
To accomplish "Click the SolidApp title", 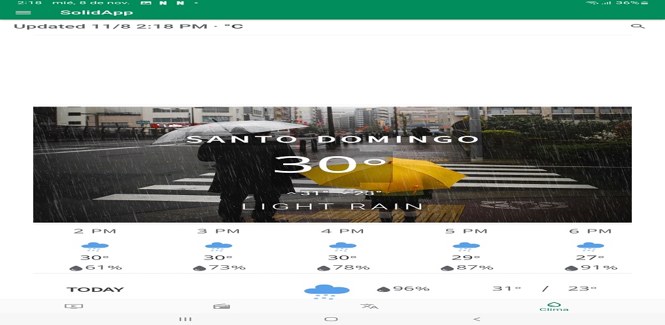I will 97,12.
